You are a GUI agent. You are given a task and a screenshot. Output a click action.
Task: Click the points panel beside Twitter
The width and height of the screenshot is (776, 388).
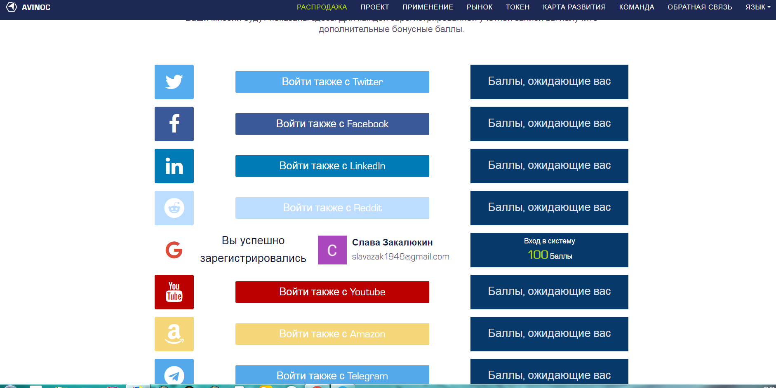tap(549, 82)
